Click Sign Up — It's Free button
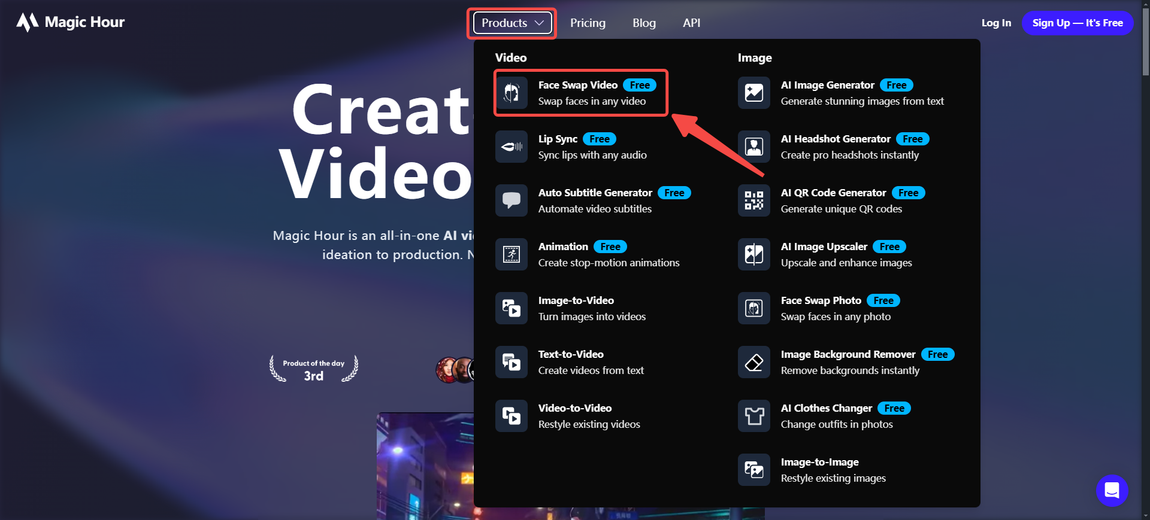 1078,23
